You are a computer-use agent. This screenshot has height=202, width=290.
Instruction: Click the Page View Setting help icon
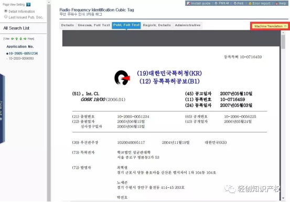[28, 4]
